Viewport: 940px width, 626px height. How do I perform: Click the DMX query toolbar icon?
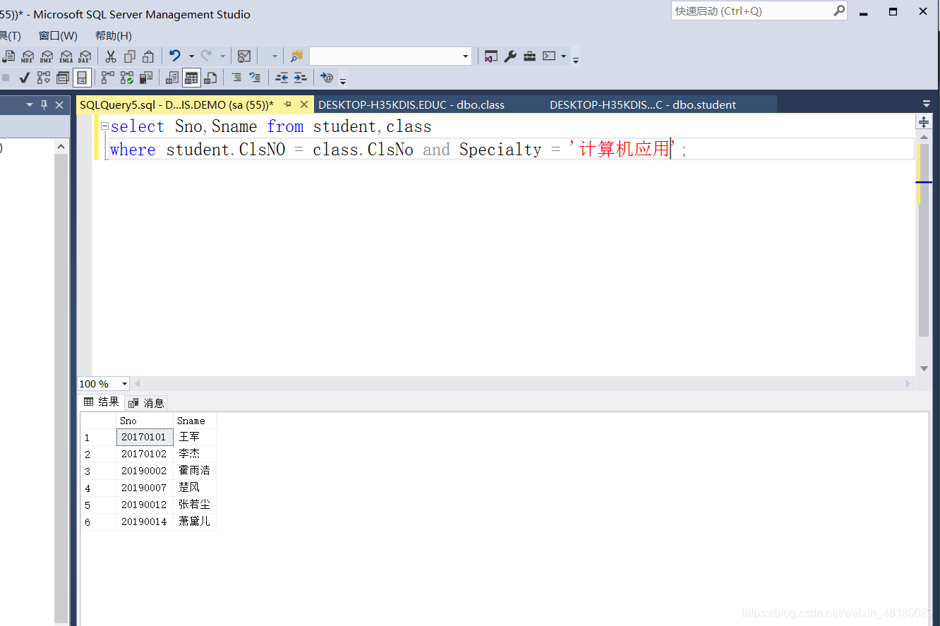(x=47, y=56)
